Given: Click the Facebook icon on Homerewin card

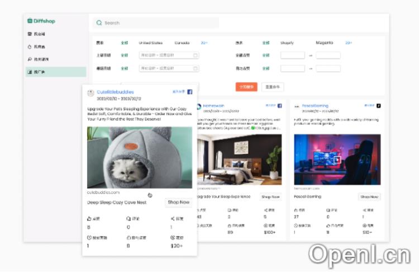Looking at the screenshot, I should 280,105.
